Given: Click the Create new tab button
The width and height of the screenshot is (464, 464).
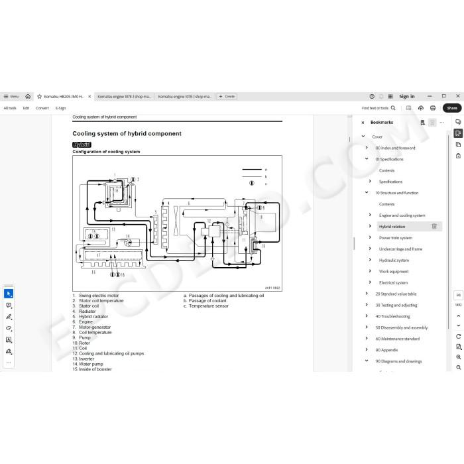Looking at the screenshot, I should click(227, 97).
